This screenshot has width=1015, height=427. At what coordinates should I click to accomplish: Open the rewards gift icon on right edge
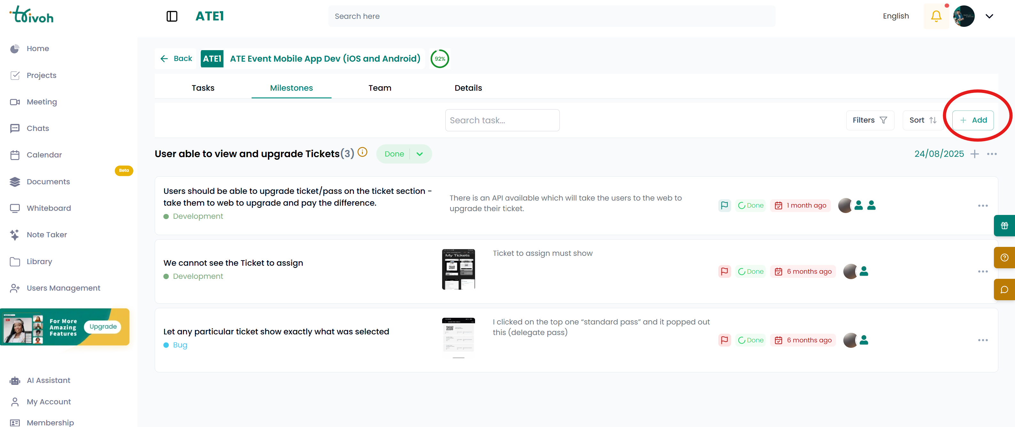pyautogui.click(x=1004, y=225)
